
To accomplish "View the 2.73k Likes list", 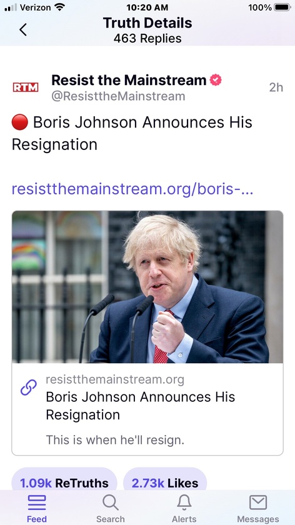I will tap(165, 482).
